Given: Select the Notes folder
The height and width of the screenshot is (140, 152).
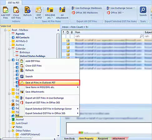Looking at the screenshot, I should pyautogui.click(x=19, y=127).
